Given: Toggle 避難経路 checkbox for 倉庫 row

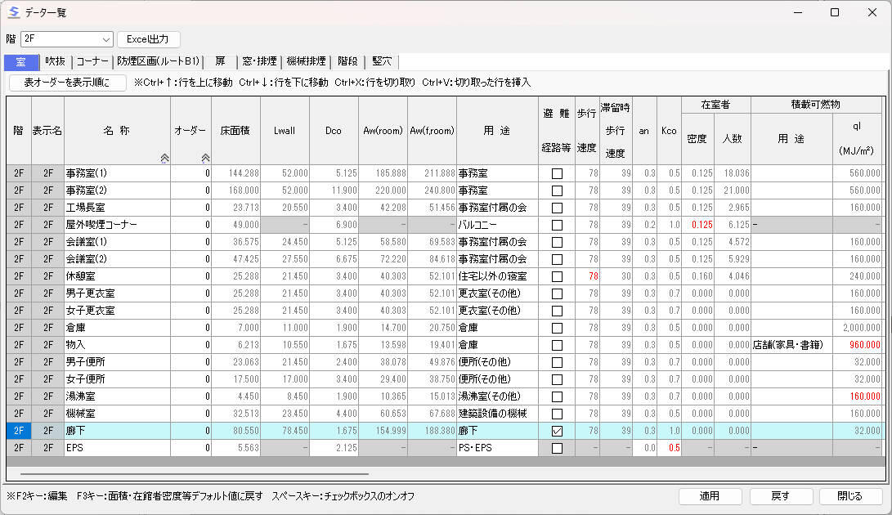Looking at the screenshot, I should click(x=557, y=328).
